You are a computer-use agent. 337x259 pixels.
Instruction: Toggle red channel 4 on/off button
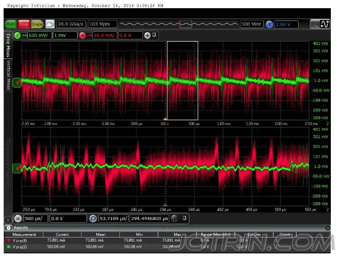[82, 35]
